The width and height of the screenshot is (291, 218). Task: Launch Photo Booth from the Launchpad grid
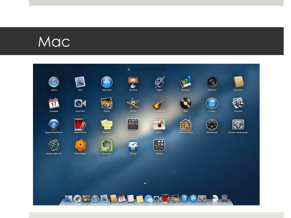pos(80,124)
